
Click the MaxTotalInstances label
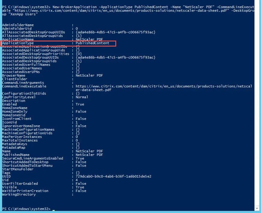point(20,140)
